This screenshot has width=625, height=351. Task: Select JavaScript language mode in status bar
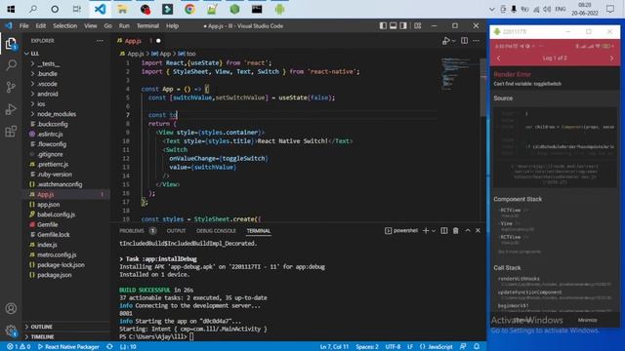(x=437, y=347)
